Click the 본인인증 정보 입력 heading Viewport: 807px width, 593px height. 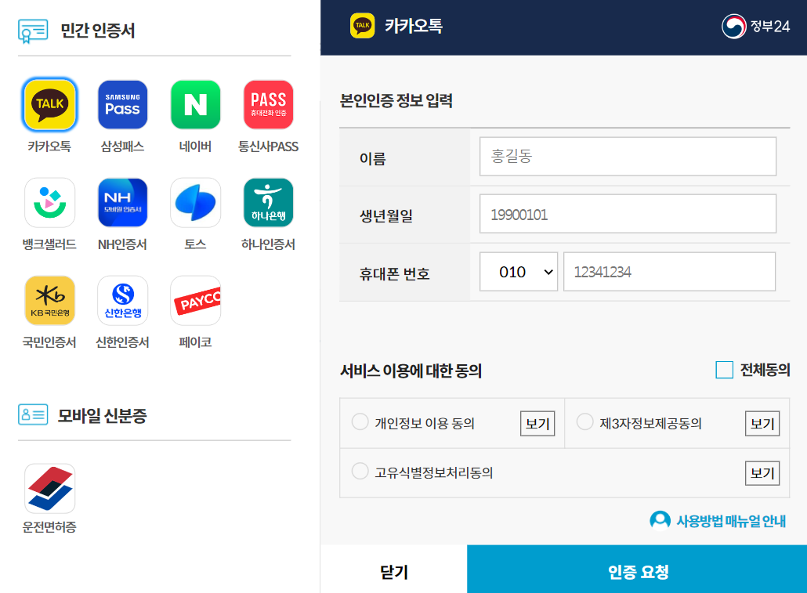click(x=396, y=100)
